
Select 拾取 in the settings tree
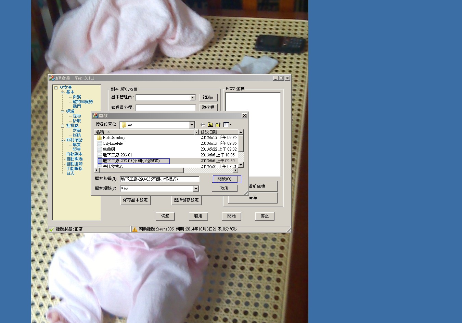77,121
